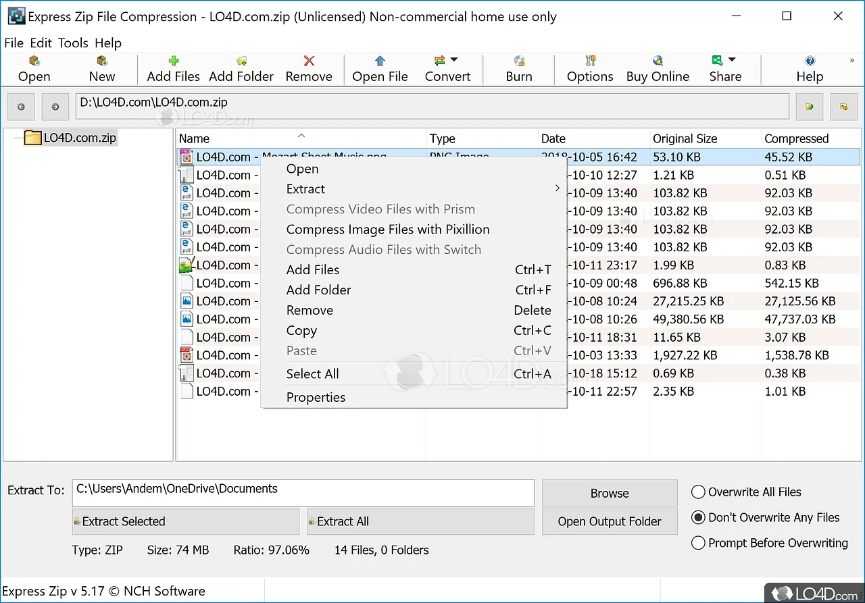
Task: Open the Options toolbar icon
Action: pos(590,61)
